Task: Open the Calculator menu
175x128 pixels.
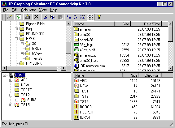Action: point(28,10)
